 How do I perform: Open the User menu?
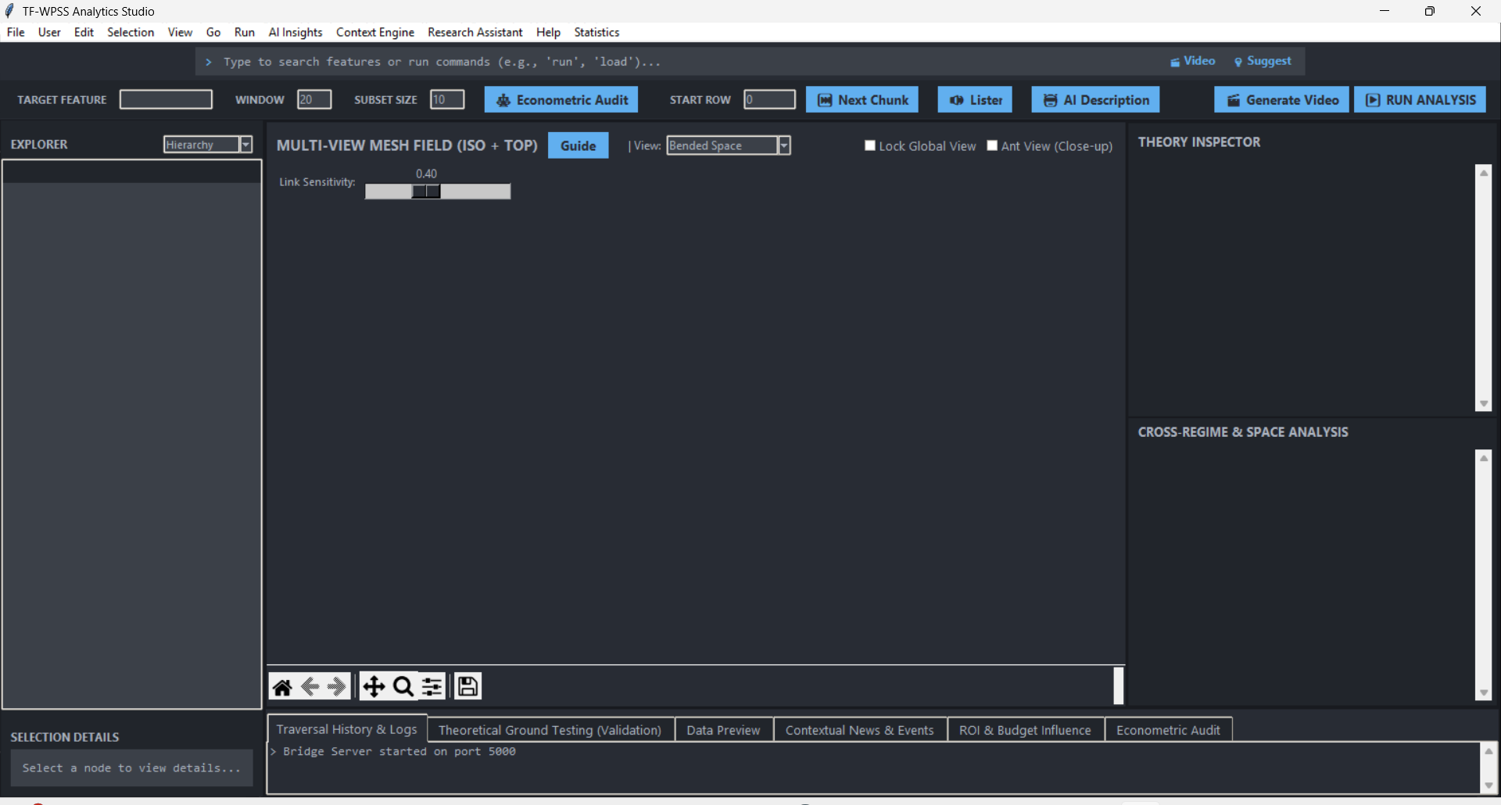(x=49, y=32)
